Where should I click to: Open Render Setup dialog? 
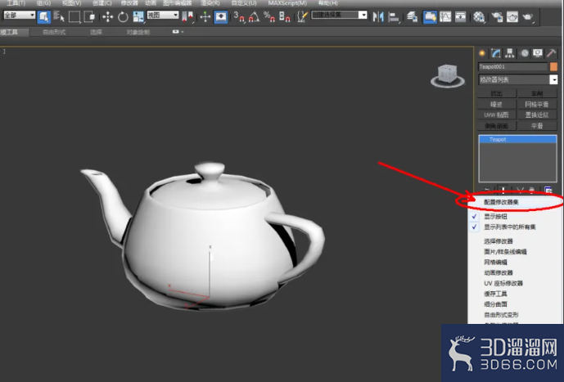tap(497, 16)
